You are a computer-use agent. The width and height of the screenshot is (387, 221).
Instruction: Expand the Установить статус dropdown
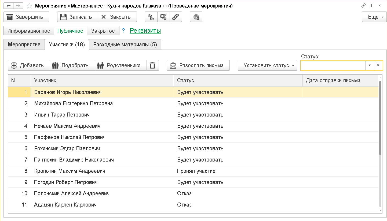[x=267, y=65]
